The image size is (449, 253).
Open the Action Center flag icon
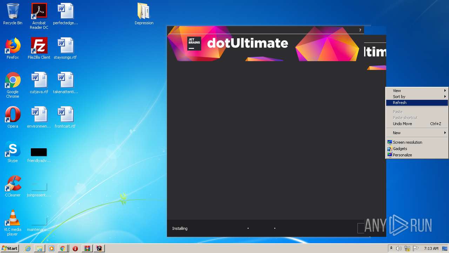[416, 248]
